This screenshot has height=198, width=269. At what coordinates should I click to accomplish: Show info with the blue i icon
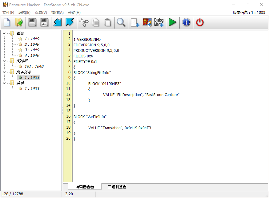(186, 22)
